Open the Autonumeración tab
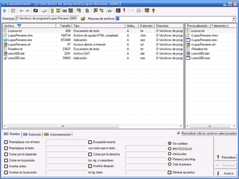 click(x=58, y=134)
